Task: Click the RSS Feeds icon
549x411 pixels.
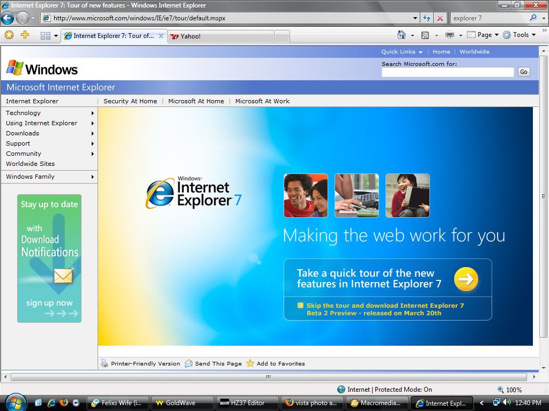Action: (x=425, y=35)
